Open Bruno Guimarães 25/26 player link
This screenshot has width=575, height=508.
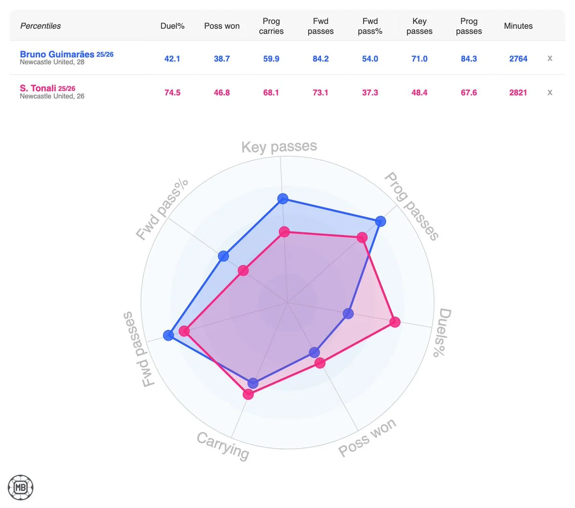pyautogui.click(x=67, y=54)
